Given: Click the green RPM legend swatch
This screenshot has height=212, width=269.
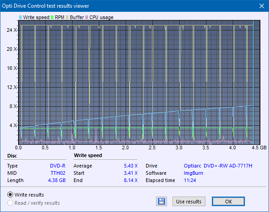Looking at the screenshot, I should click(x=52, y=17).
